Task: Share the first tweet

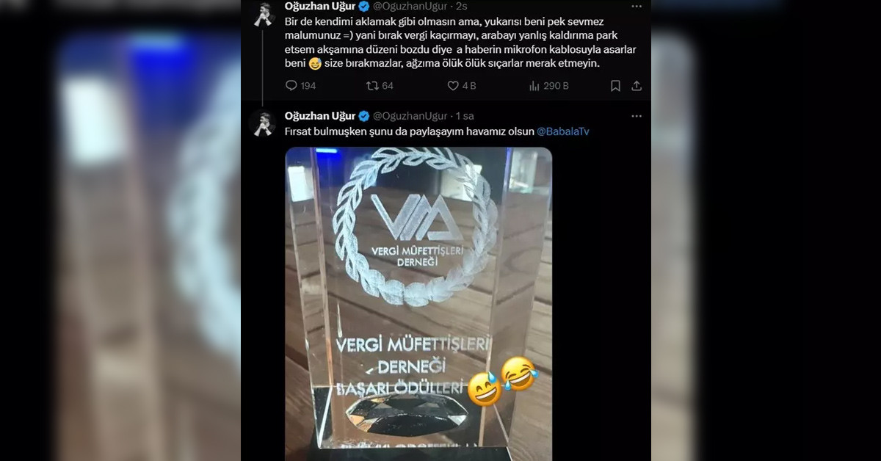Action: [x=637, y=86]
